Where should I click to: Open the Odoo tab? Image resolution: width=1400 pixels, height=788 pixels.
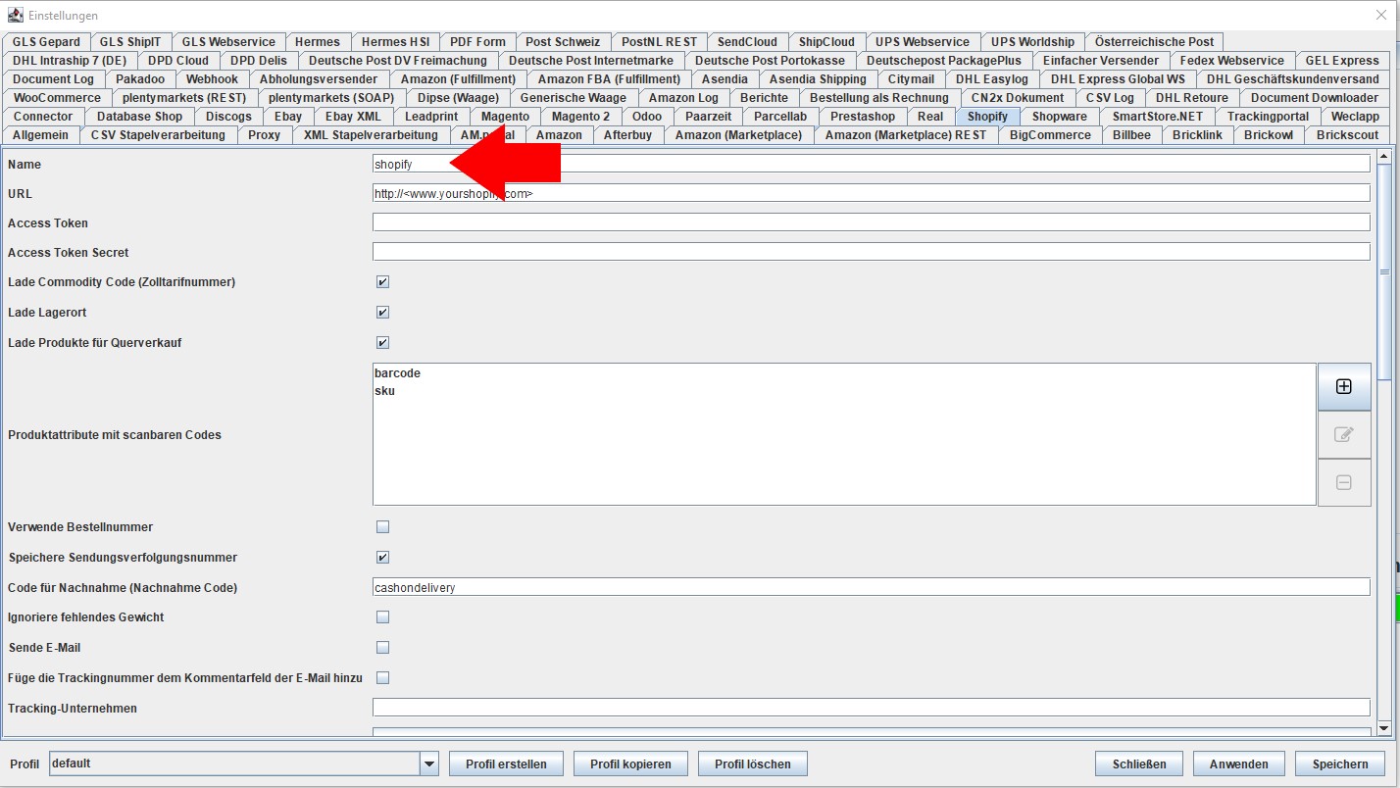click(647, 117)
